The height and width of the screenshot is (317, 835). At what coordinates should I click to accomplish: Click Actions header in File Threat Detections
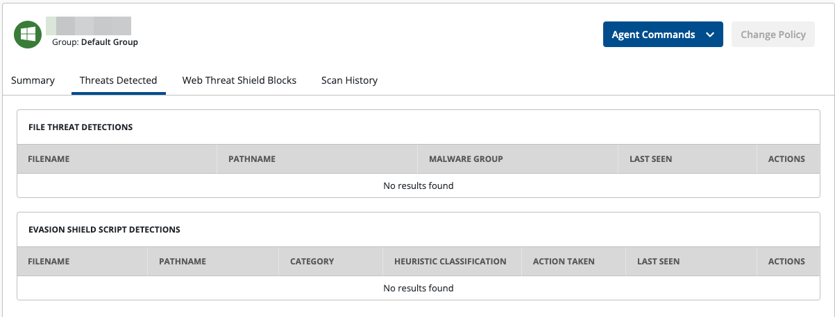786,159
